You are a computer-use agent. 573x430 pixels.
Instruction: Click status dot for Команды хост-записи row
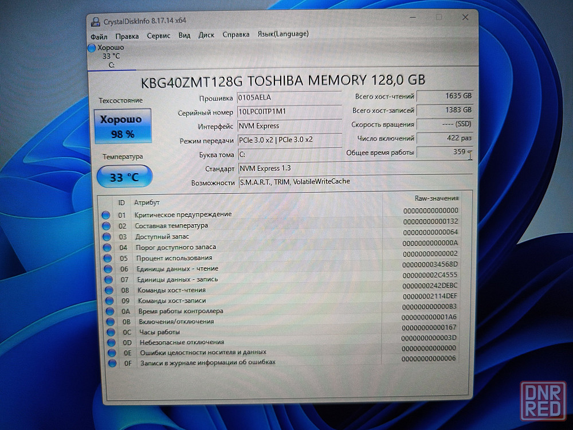(109, 301)
